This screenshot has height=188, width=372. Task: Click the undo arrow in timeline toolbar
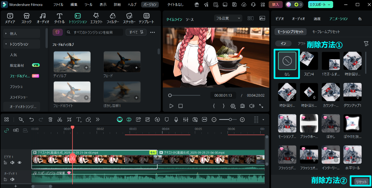[32, 120]
